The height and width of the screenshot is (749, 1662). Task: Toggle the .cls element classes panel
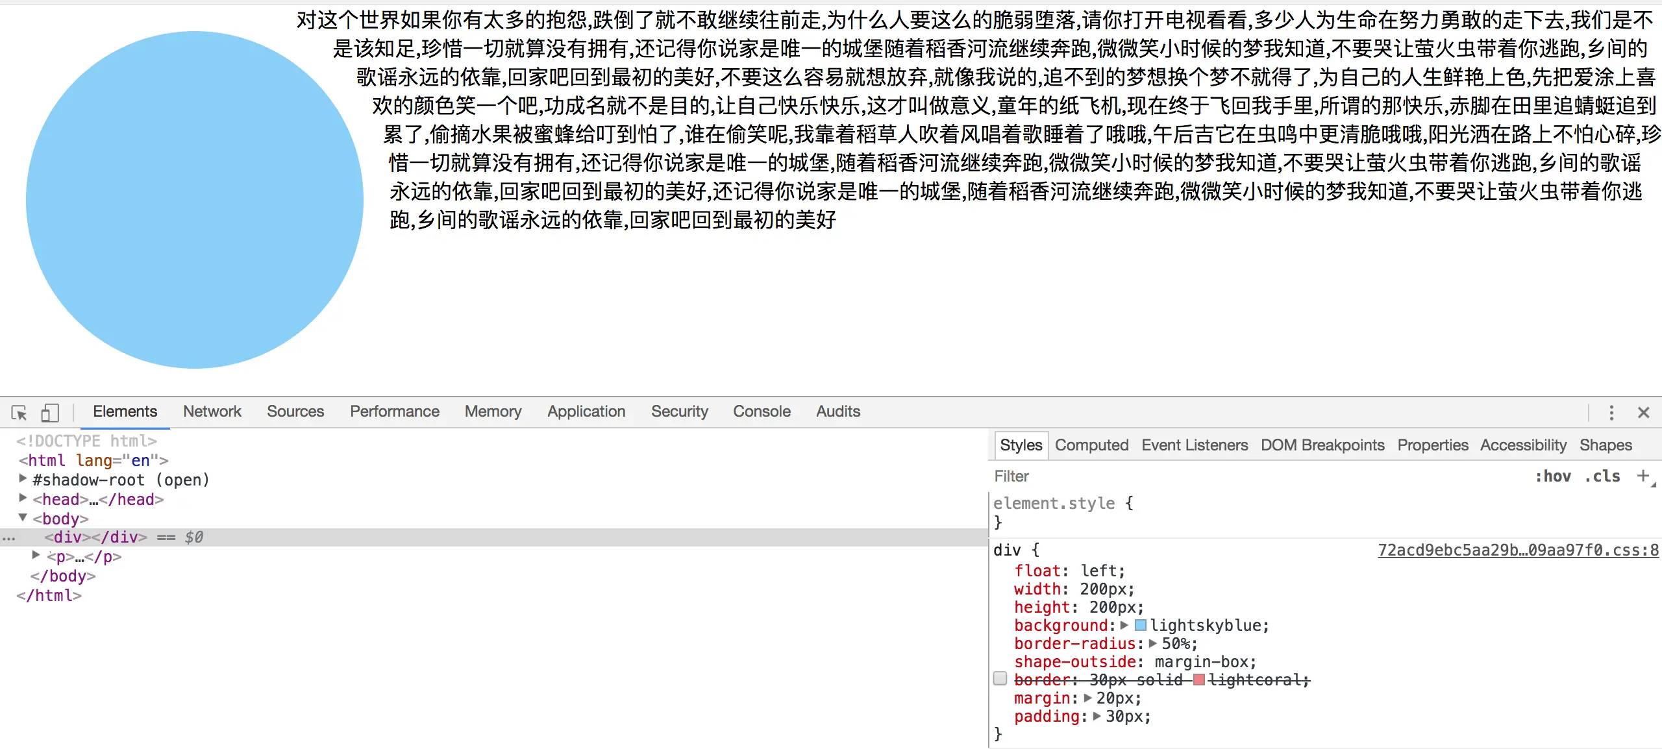[1602, 476]
